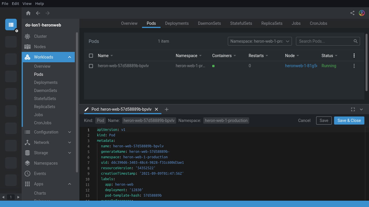Check the heron-web-57d58889b-bpvlv row checkbox
Screen dimensions: 369x207
(x=91, y=66)
